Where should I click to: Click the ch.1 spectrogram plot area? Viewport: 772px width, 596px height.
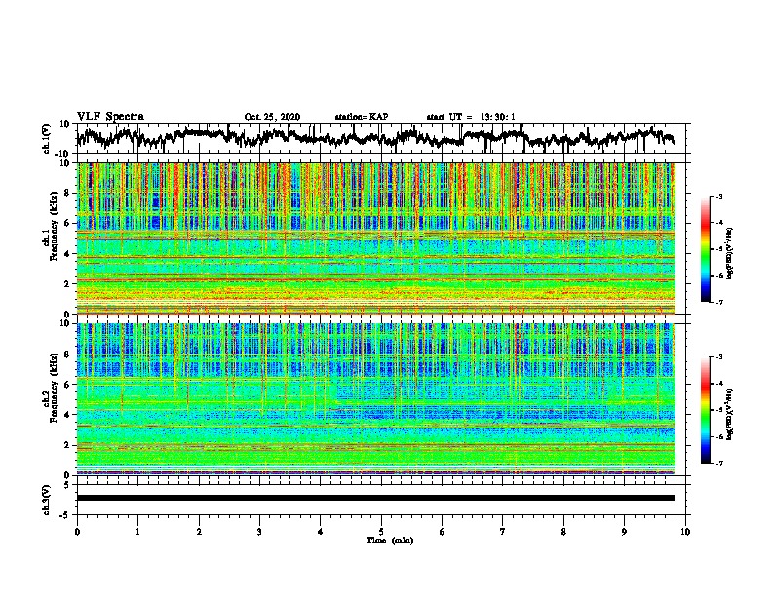tap(375, 238)
